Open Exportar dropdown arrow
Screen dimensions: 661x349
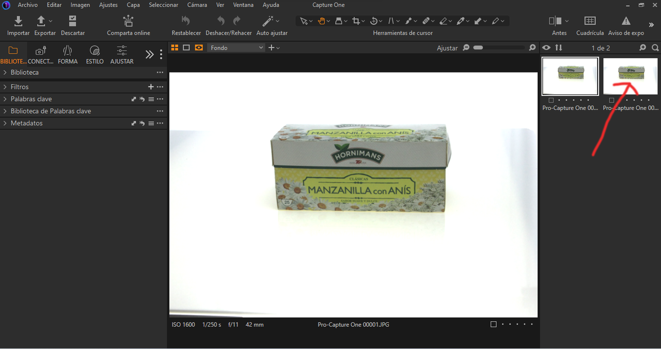(50, 21)
